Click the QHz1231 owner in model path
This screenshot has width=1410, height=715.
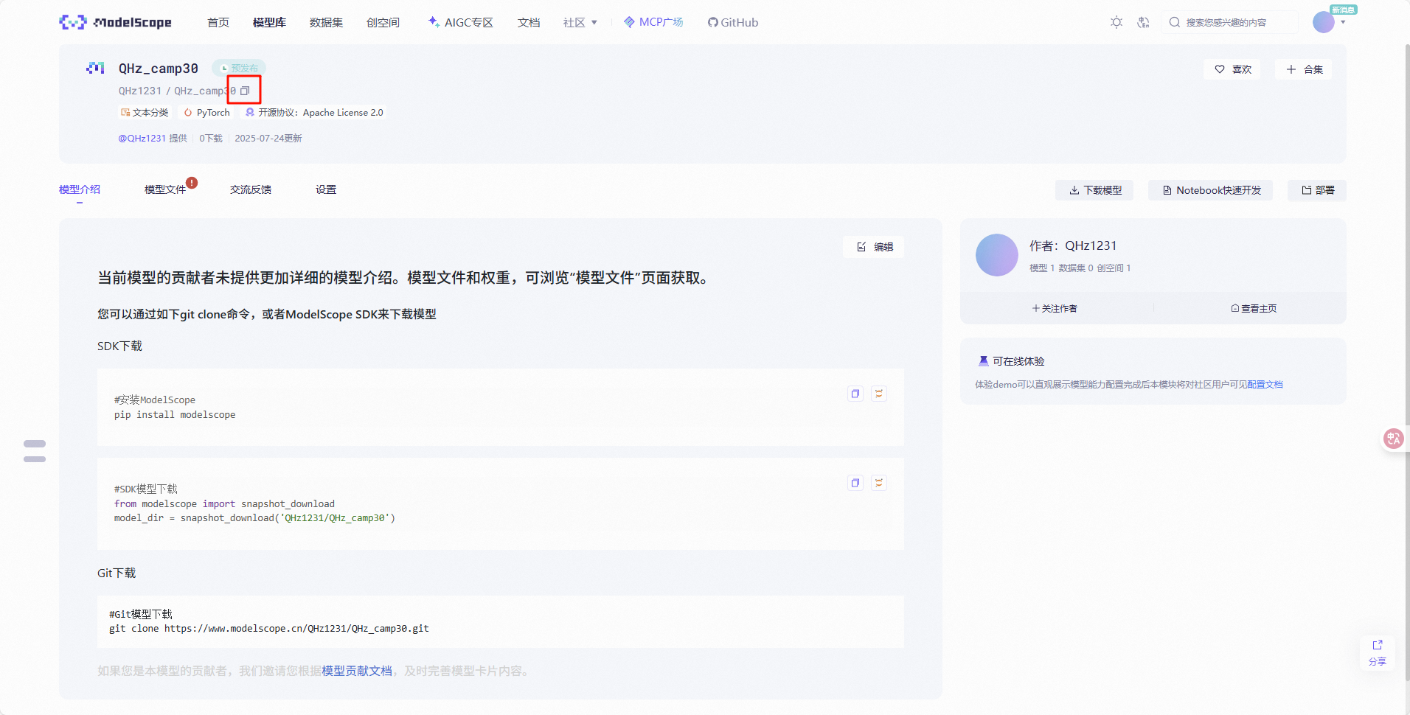click(x=140, y=91)
